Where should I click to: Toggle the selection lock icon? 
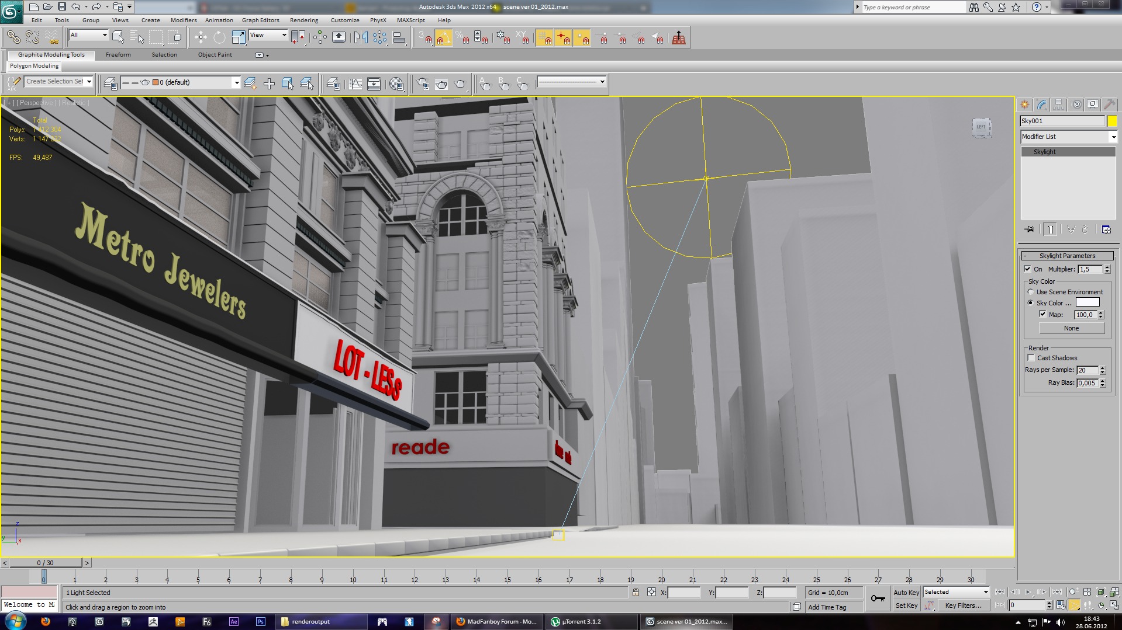[x=636, y=592]
